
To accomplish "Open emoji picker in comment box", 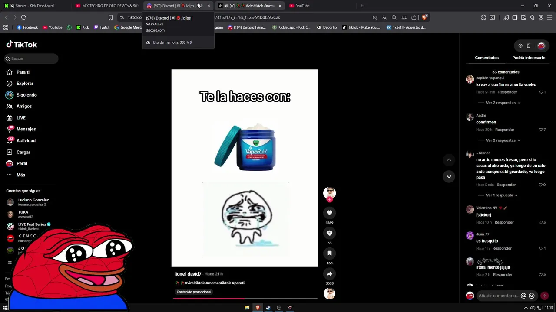I will pos(532,296).
